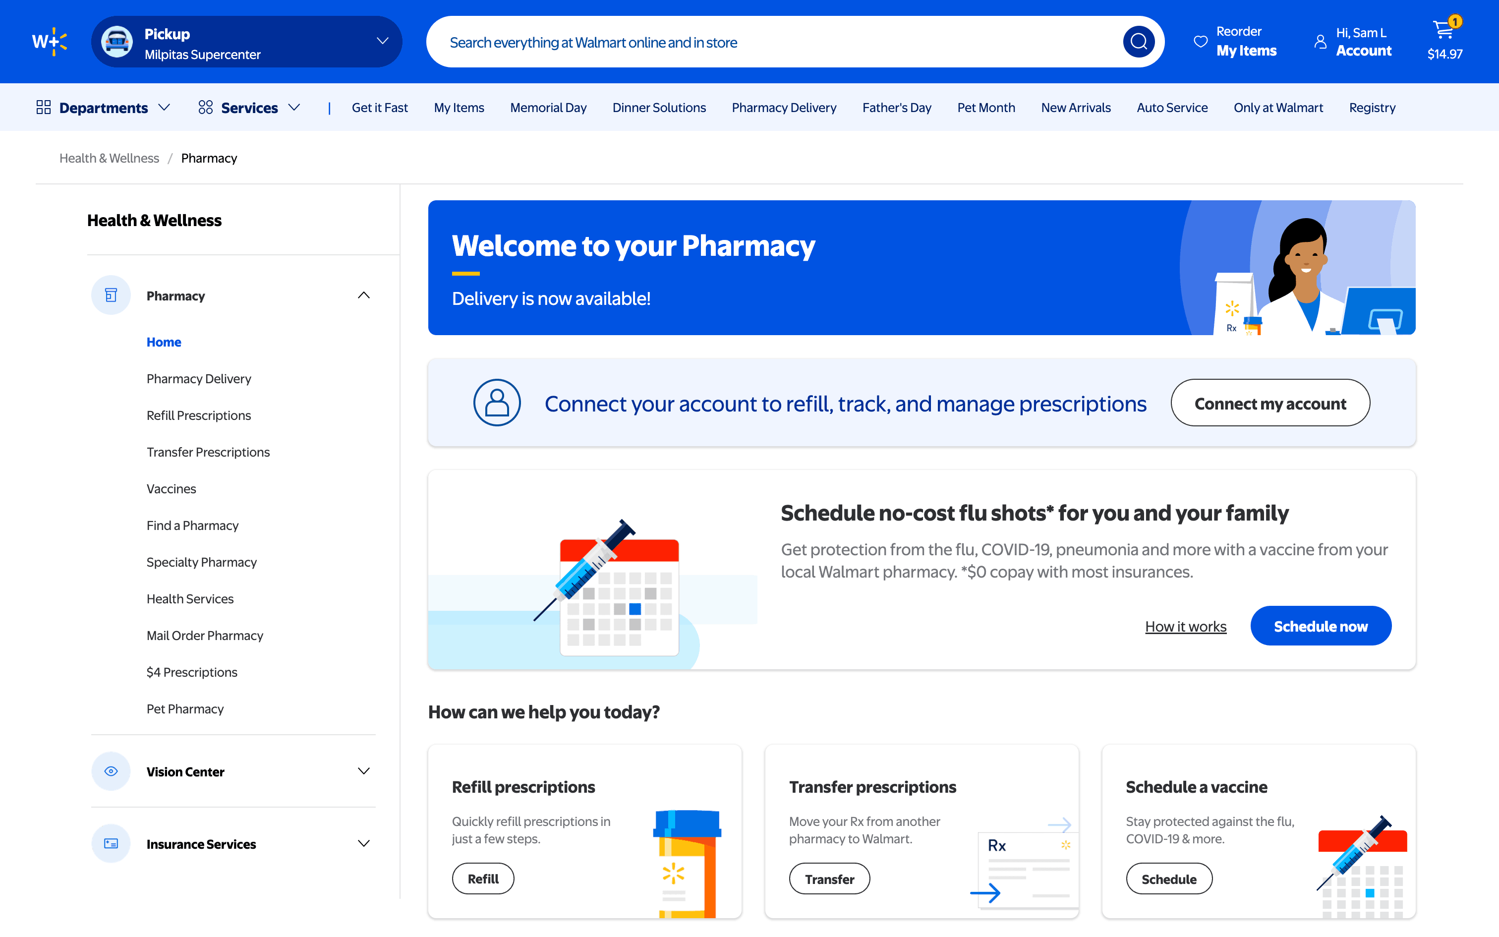Collapse the Pharmacy section chevron

(x=364, y=295)
